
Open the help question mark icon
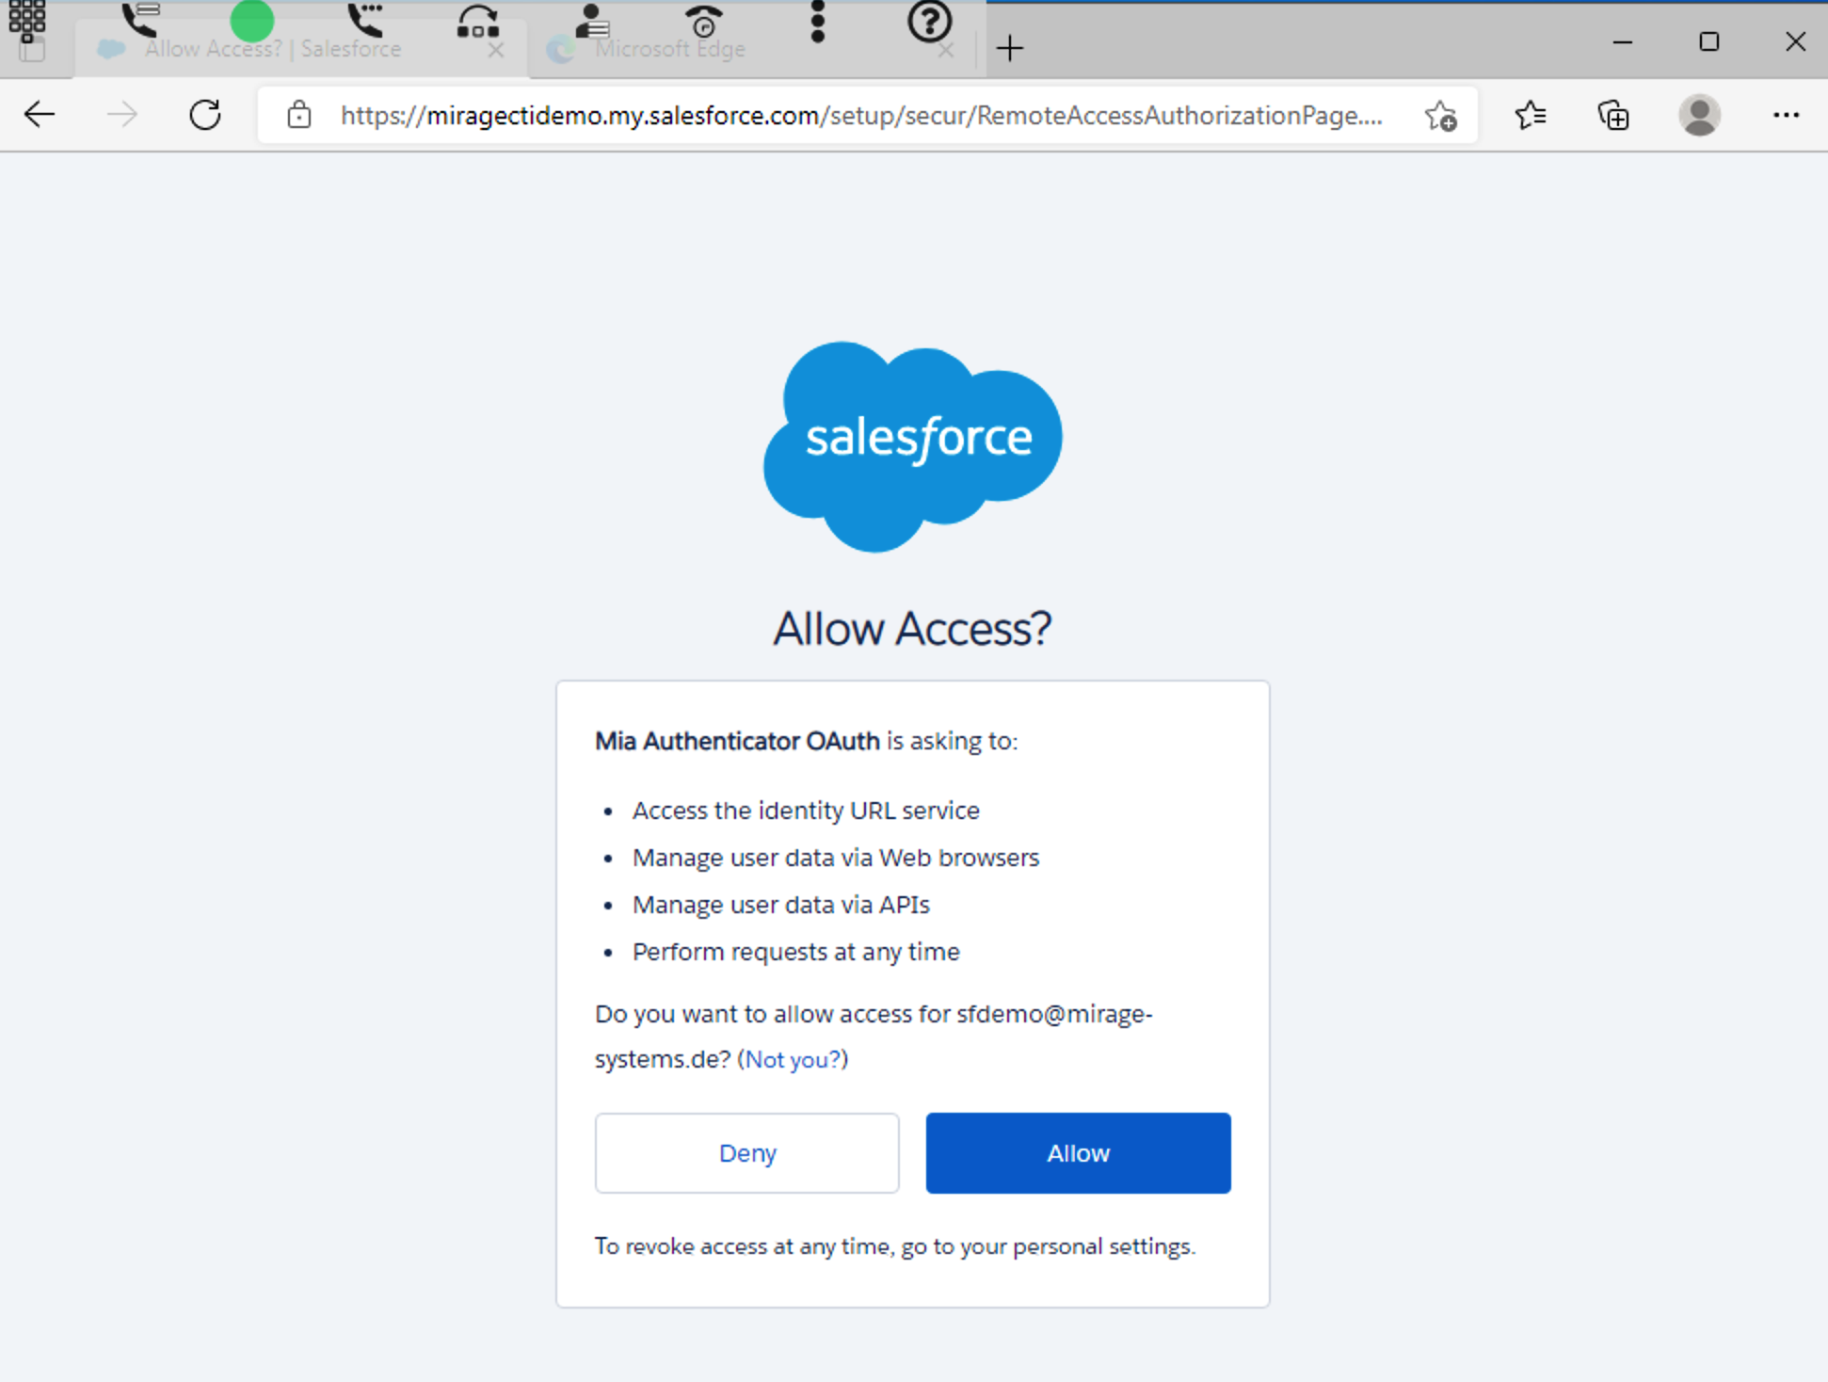tap(929, 21)
